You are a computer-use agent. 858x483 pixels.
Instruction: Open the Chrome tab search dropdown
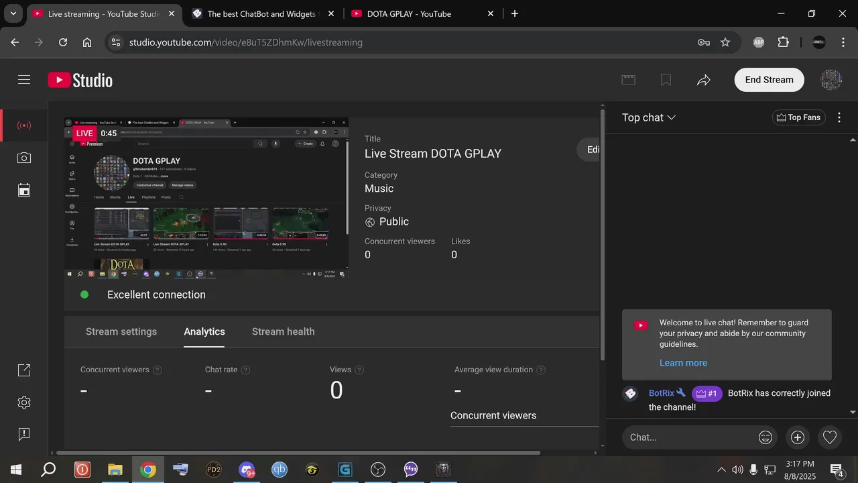[13, 13]
